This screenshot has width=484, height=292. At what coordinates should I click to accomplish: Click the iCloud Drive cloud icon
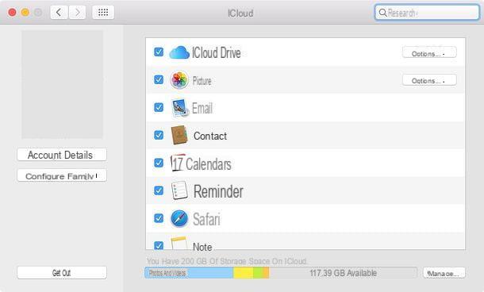click(179, 52)
